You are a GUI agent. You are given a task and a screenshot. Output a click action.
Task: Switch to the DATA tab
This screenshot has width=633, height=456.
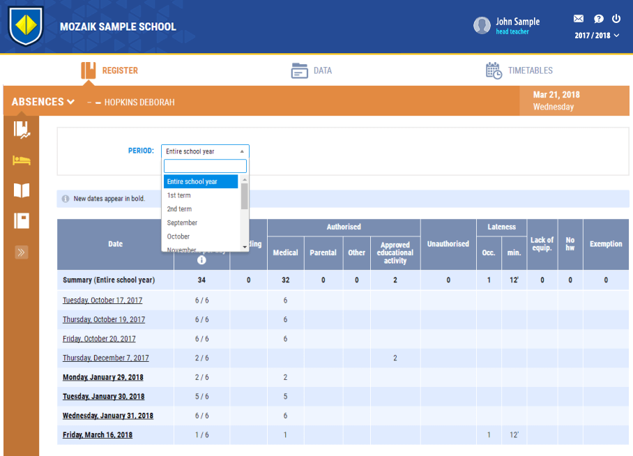point(312,70)
